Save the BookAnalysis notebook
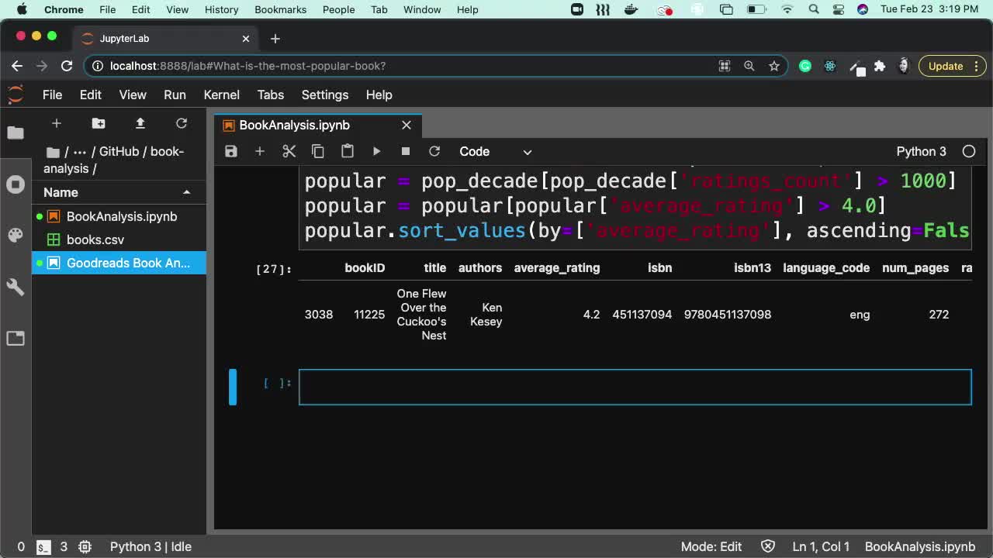The width and height of the screenshot is (993, 558). coord(230,151)
